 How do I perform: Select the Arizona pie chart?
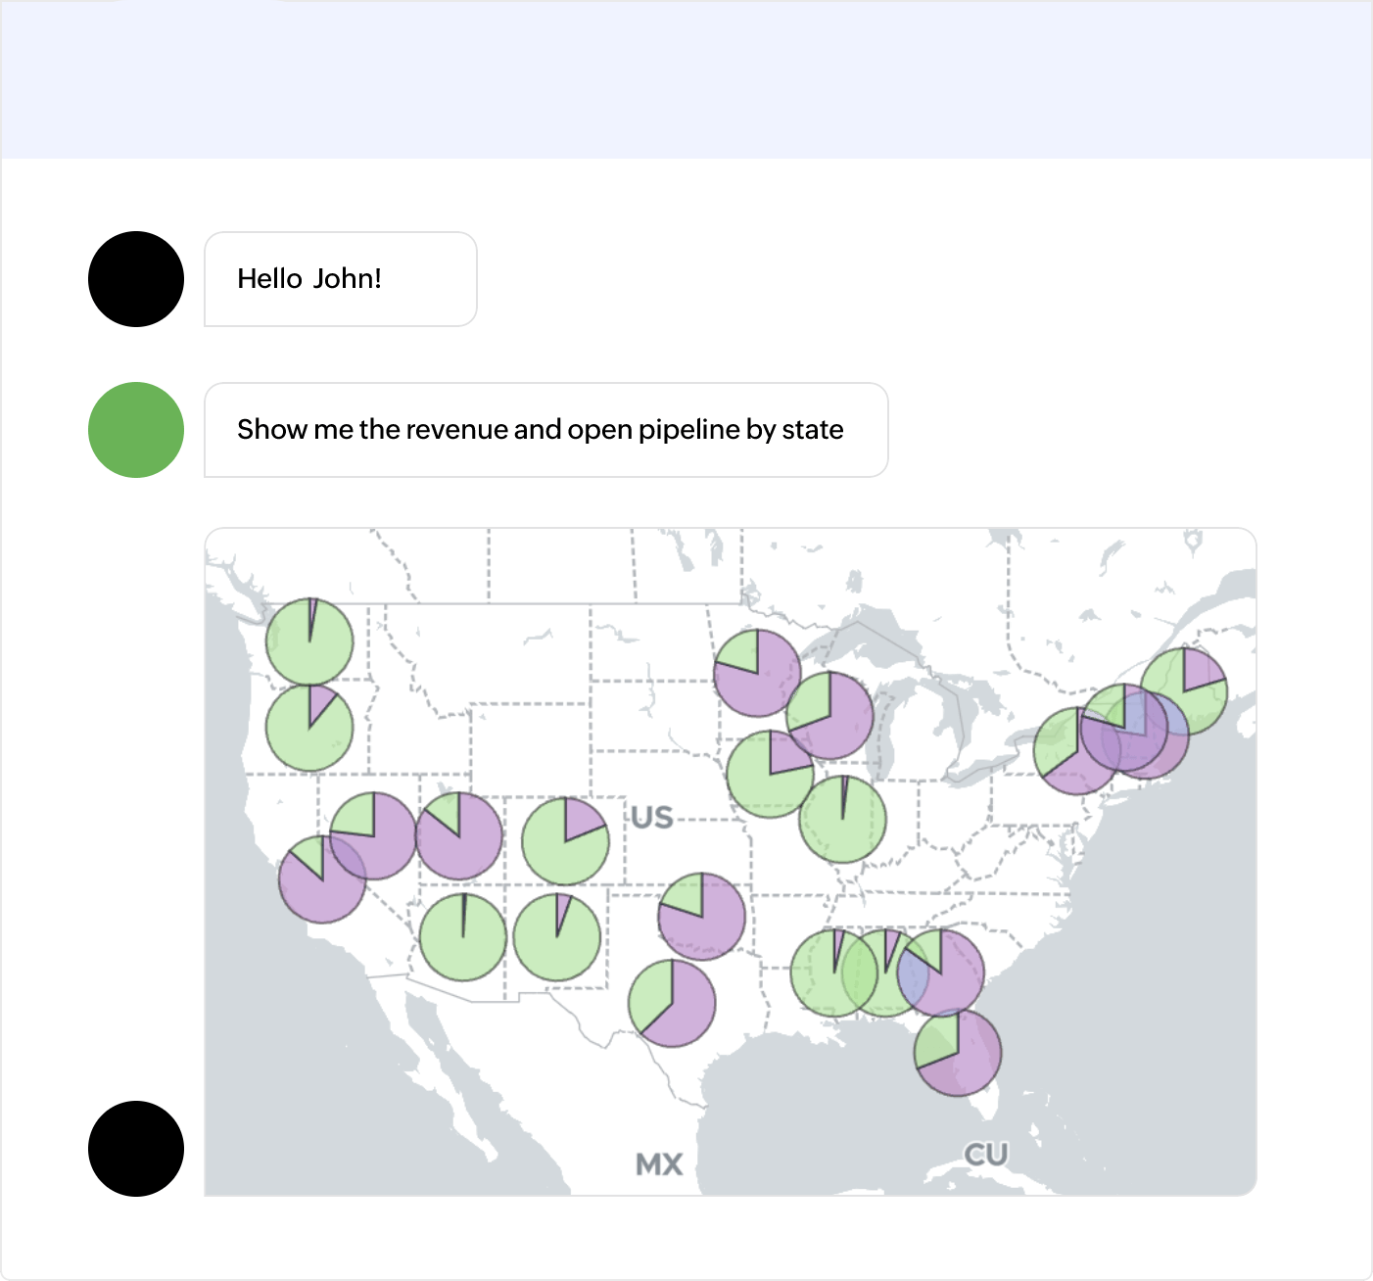click(463, 937)
